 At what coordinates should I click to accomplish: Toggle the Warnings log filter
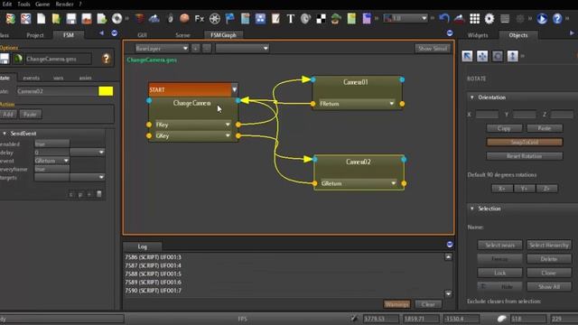click(397, 304)
